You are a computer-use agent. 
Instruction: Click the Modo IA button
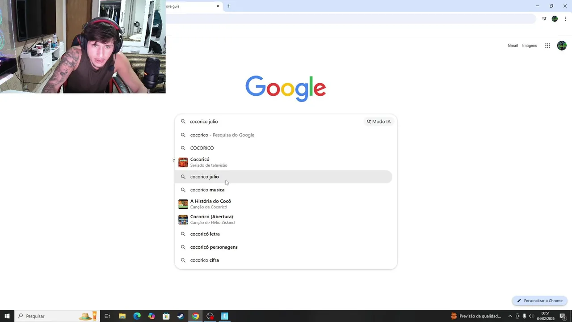[379, 122]
